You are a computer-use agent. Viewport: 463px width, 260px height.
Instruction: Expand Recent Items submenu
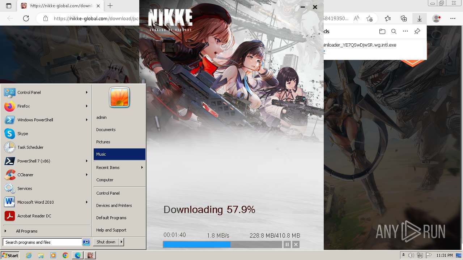pos(119,168)
